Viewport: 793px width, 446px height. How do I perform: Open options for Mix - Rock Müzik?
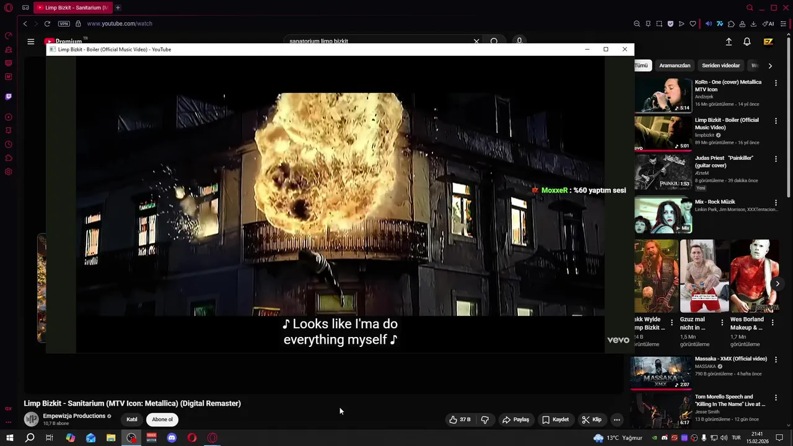[776, 203]
